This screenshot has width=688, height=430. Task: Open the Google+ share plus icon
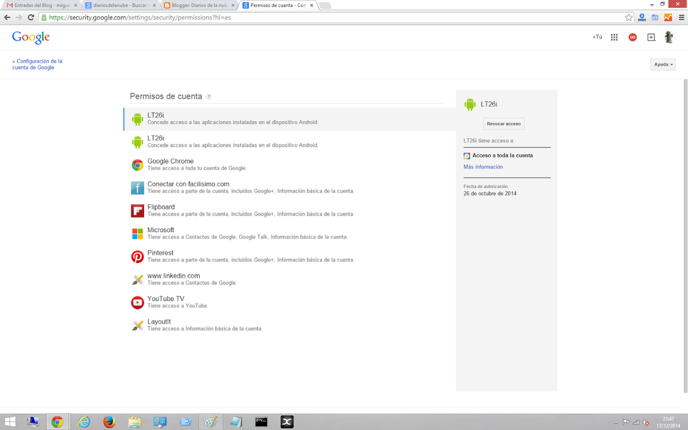pyautogui.click(x=651, y=37)
